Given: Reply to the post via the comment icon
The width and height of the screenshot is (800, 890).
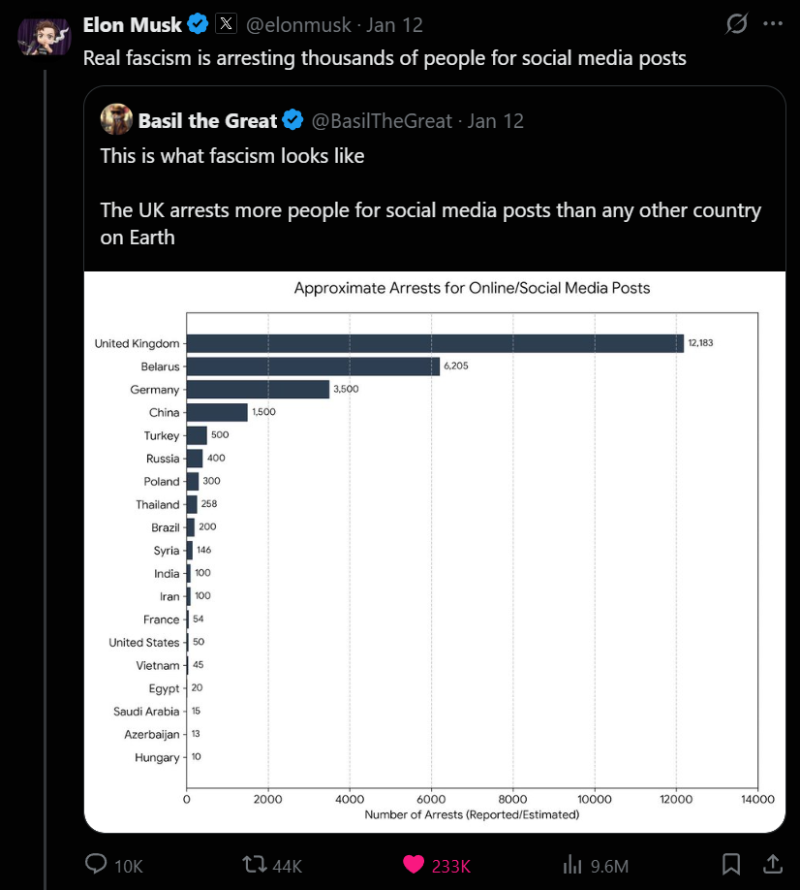Looking at the screenshot, I should pos(97,864).
